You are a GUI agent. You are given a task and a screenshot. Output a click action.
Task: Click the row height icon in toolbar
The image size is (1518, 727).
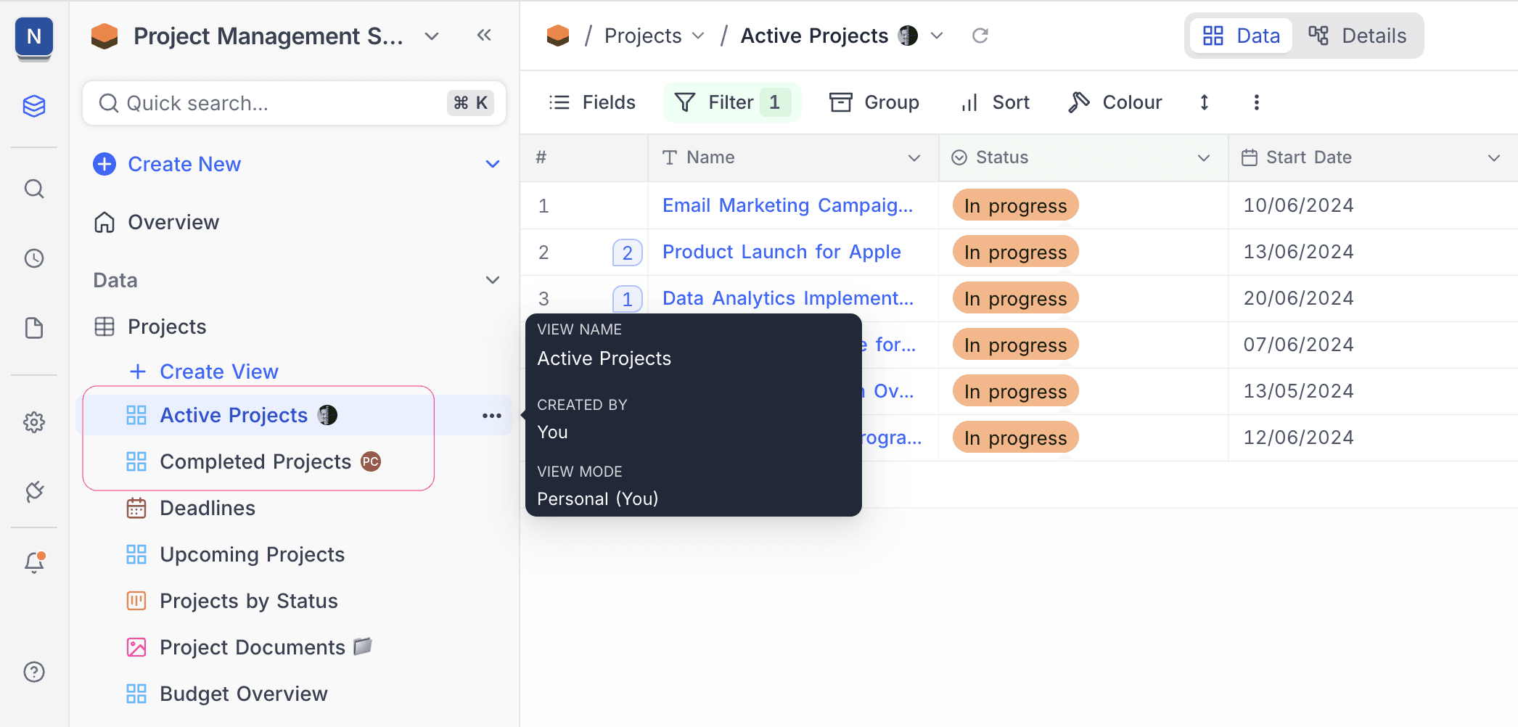click(x=1204, y=102)
